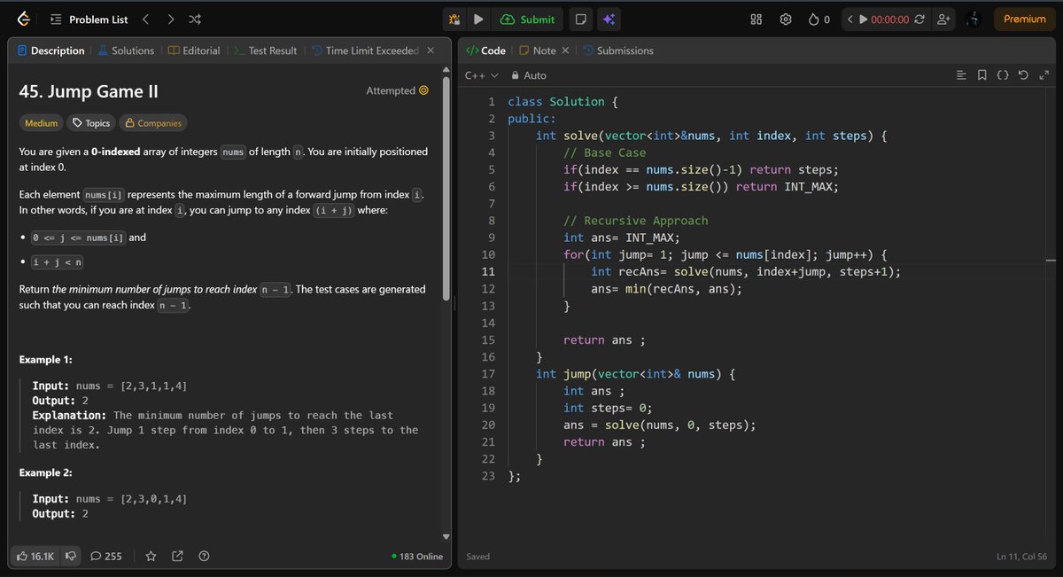Open the layout grid icon
Viewport: 1063px width, 577px height.
[757, 19]
